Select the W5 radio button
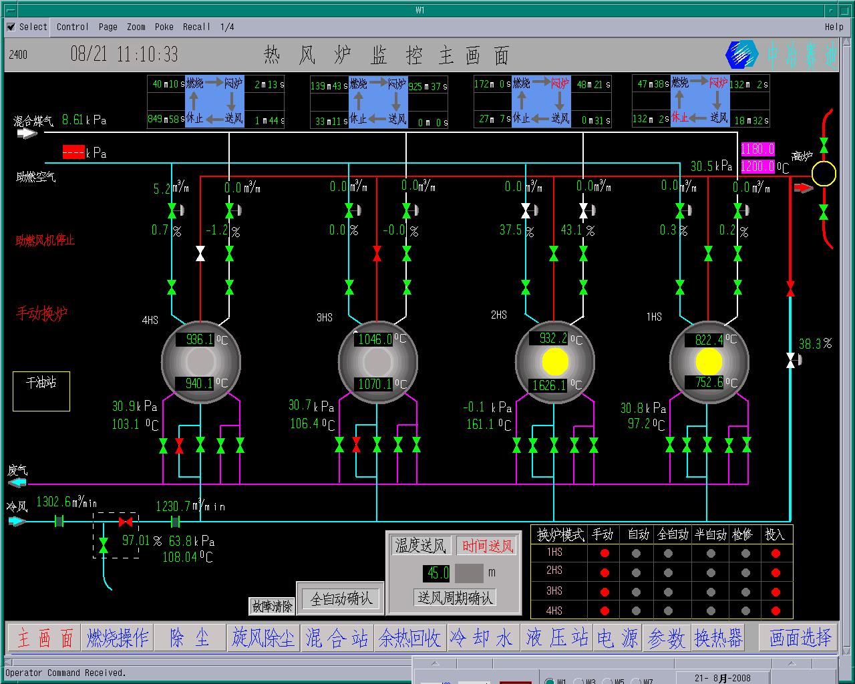The image size is (855, 684). click(x=607, y=681)
